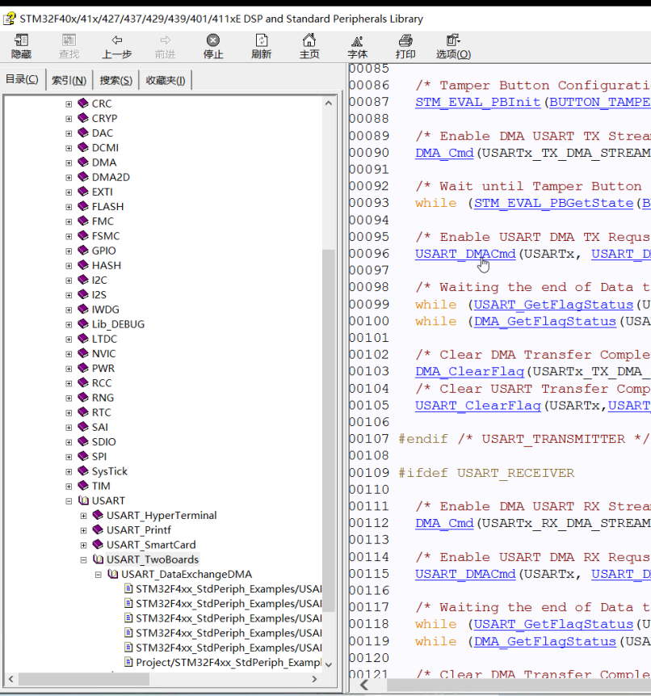The image size is (651, 696).
Task: Expand the USART_HyperTerminal node
Action: pyautogui.click(x=83, y=516)
